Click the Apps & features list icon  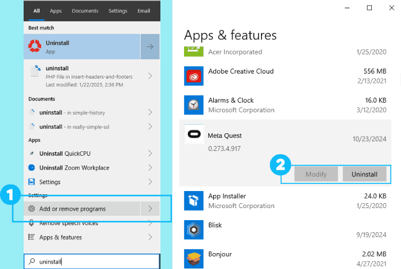(31, 237)
